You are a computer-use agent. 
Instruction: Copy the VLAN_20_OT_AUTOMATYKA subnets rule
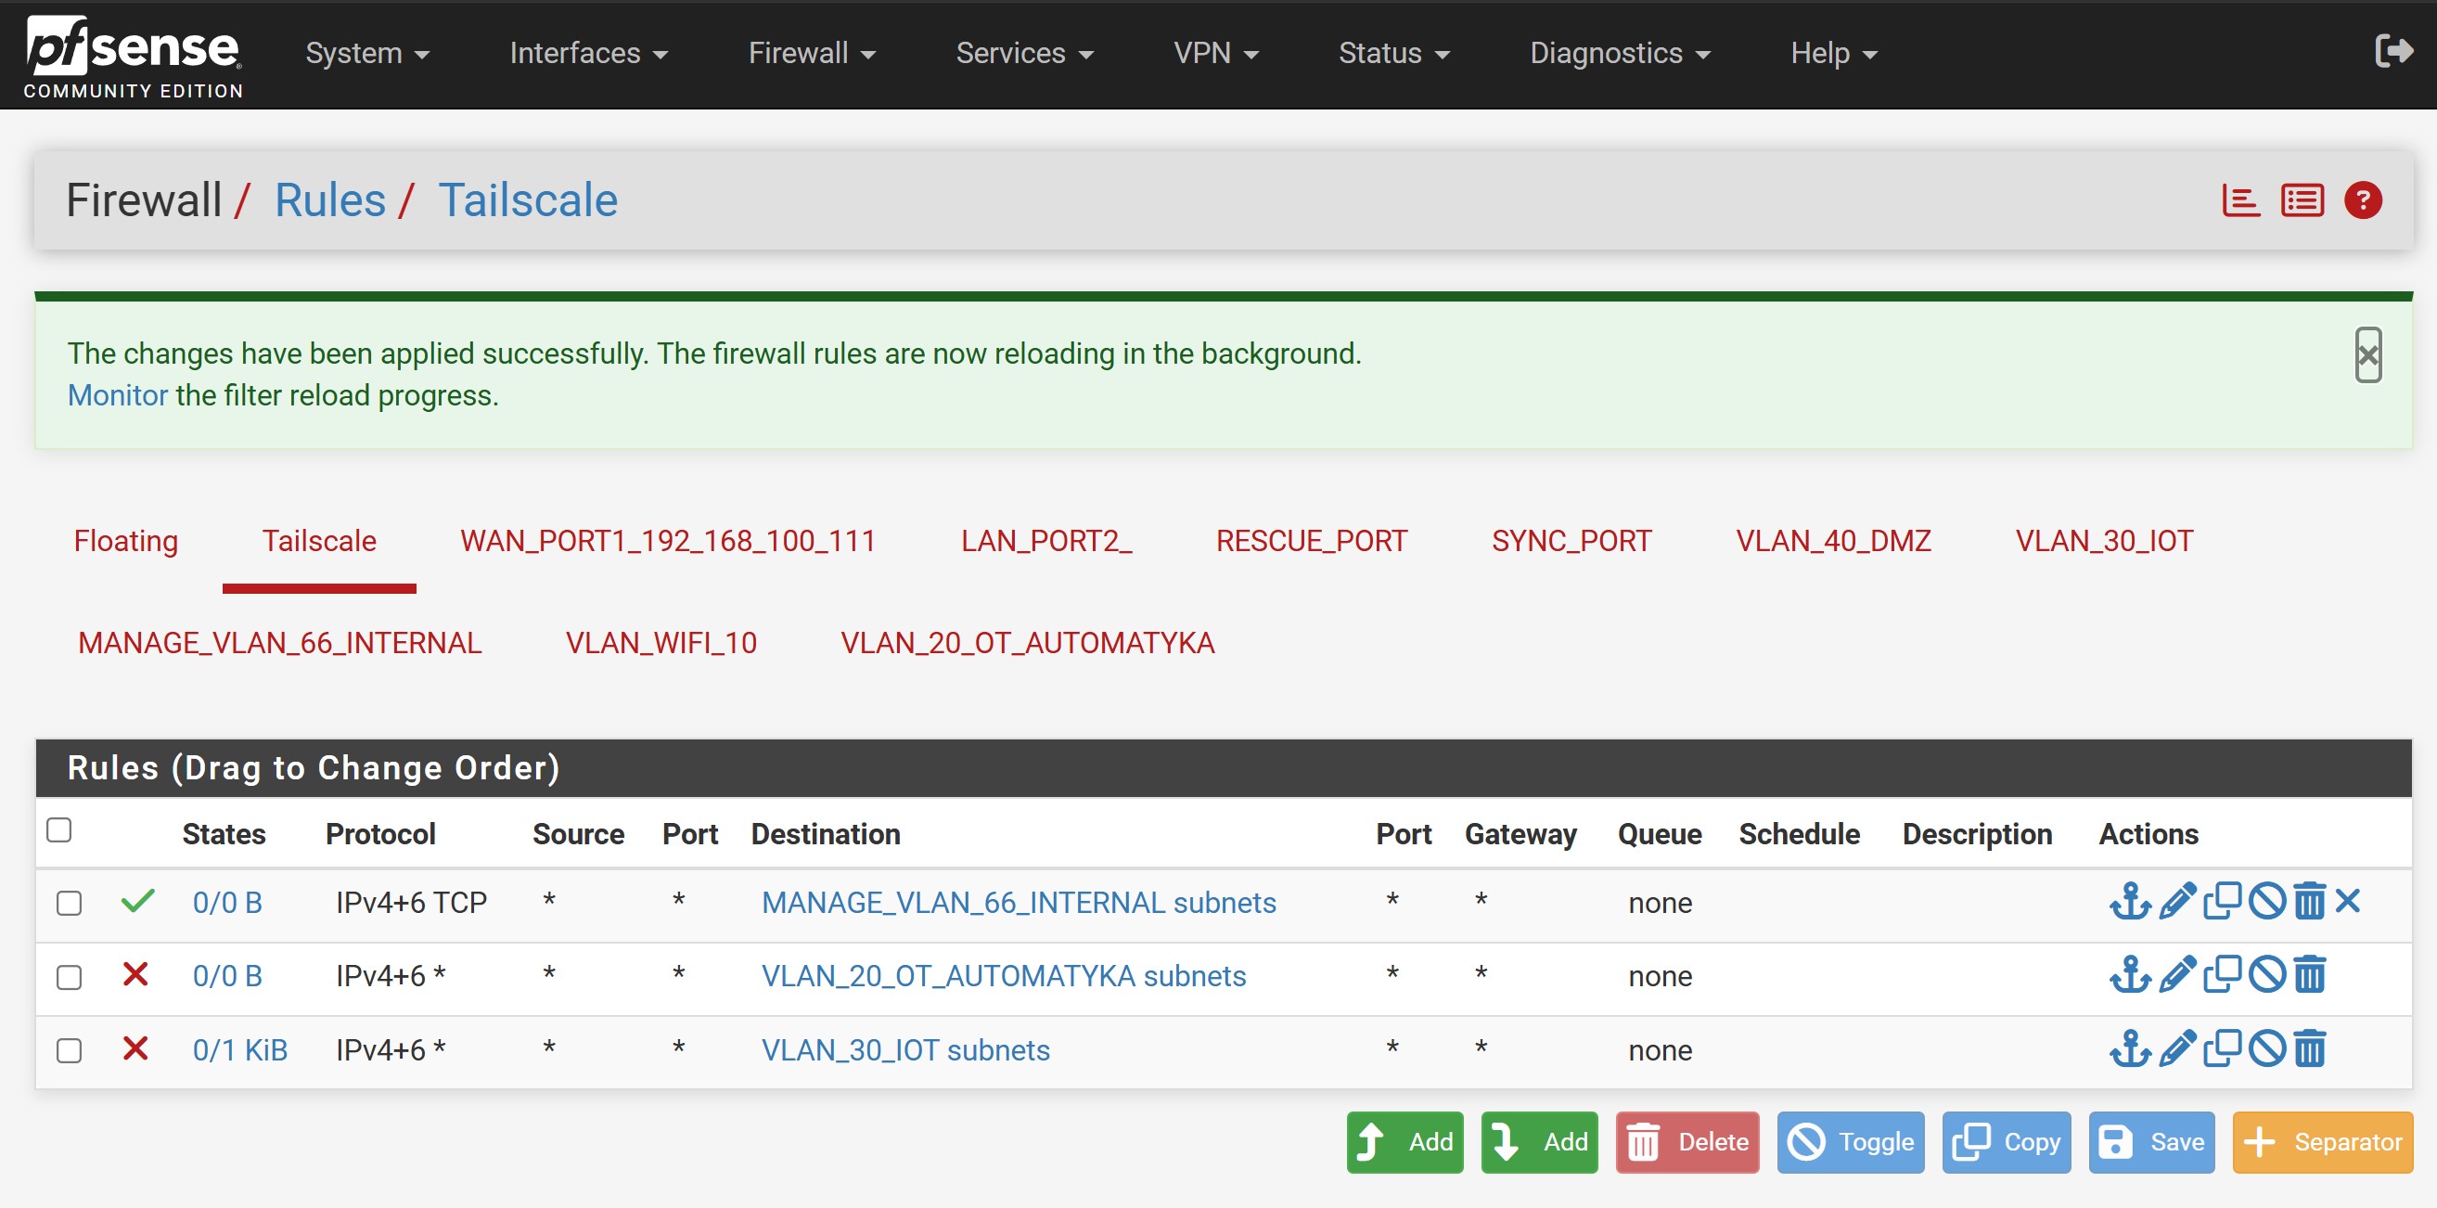coord(2223,974)
